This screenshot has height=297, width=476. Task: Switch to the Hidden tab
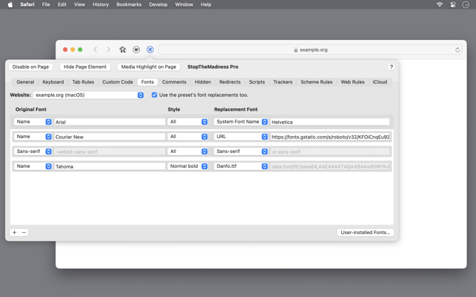pyautogui.click(x=203, y=82)
